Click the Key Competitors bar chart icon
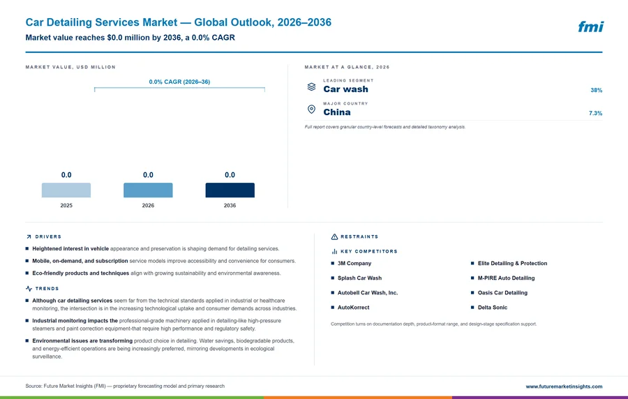The width and height of the screenshot is (628, 399). [334, 251]
